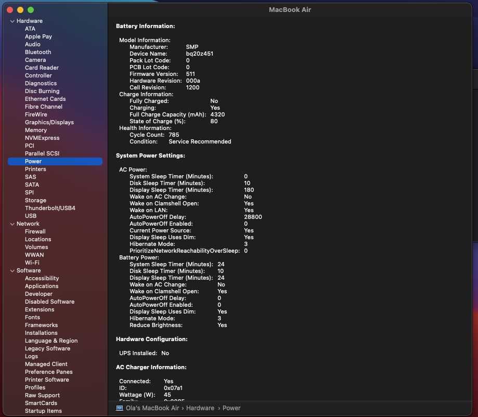Show Memory information
Image resolution: width=478 pixels, height=417 pixels.
[x=36, y=130]
